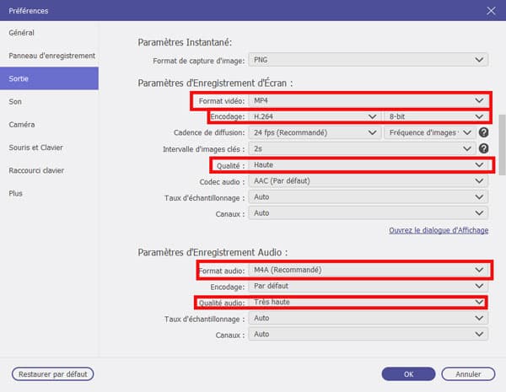
Task: Expand the Encodage H.264 dropdown
Action: (314, 116)
